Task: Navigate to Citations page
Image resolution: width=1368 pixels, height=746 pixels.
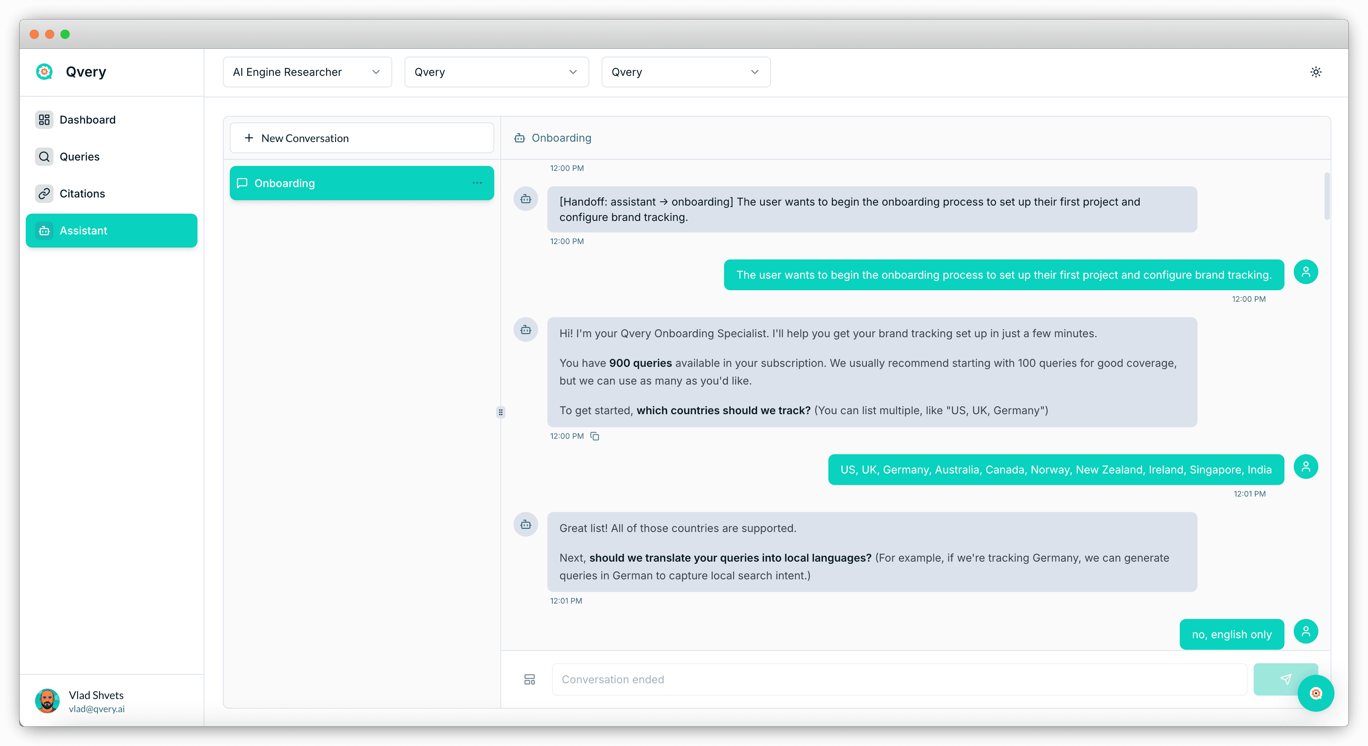Action: (x=82, y=194)
